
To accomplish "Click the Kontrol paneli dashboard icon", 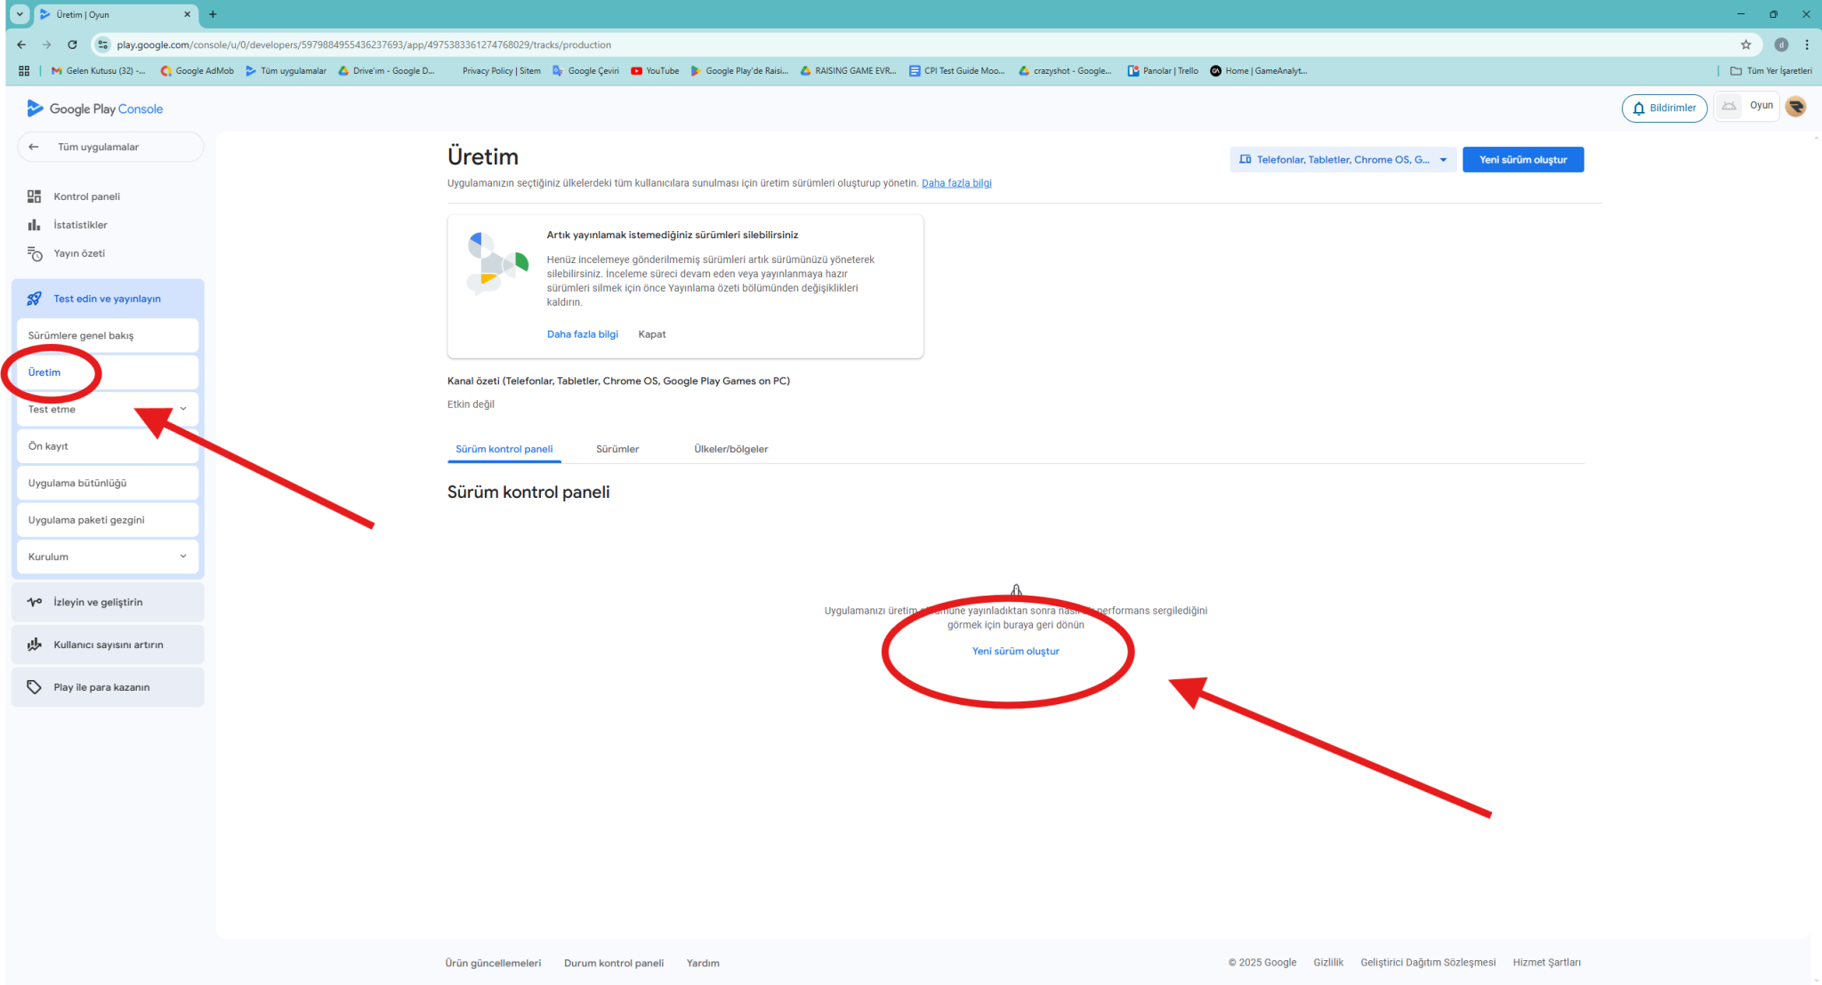I will [34, 196].
